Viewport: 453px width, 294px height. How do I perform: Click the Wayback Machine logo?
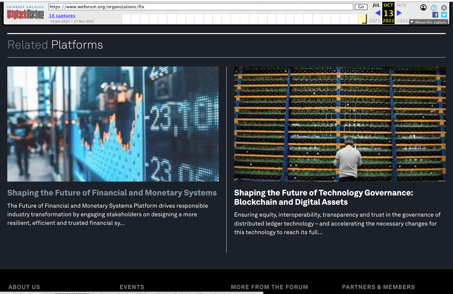coord(25,13)
